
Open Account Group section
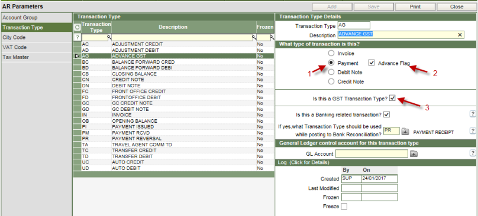click(x=37, y=18)
